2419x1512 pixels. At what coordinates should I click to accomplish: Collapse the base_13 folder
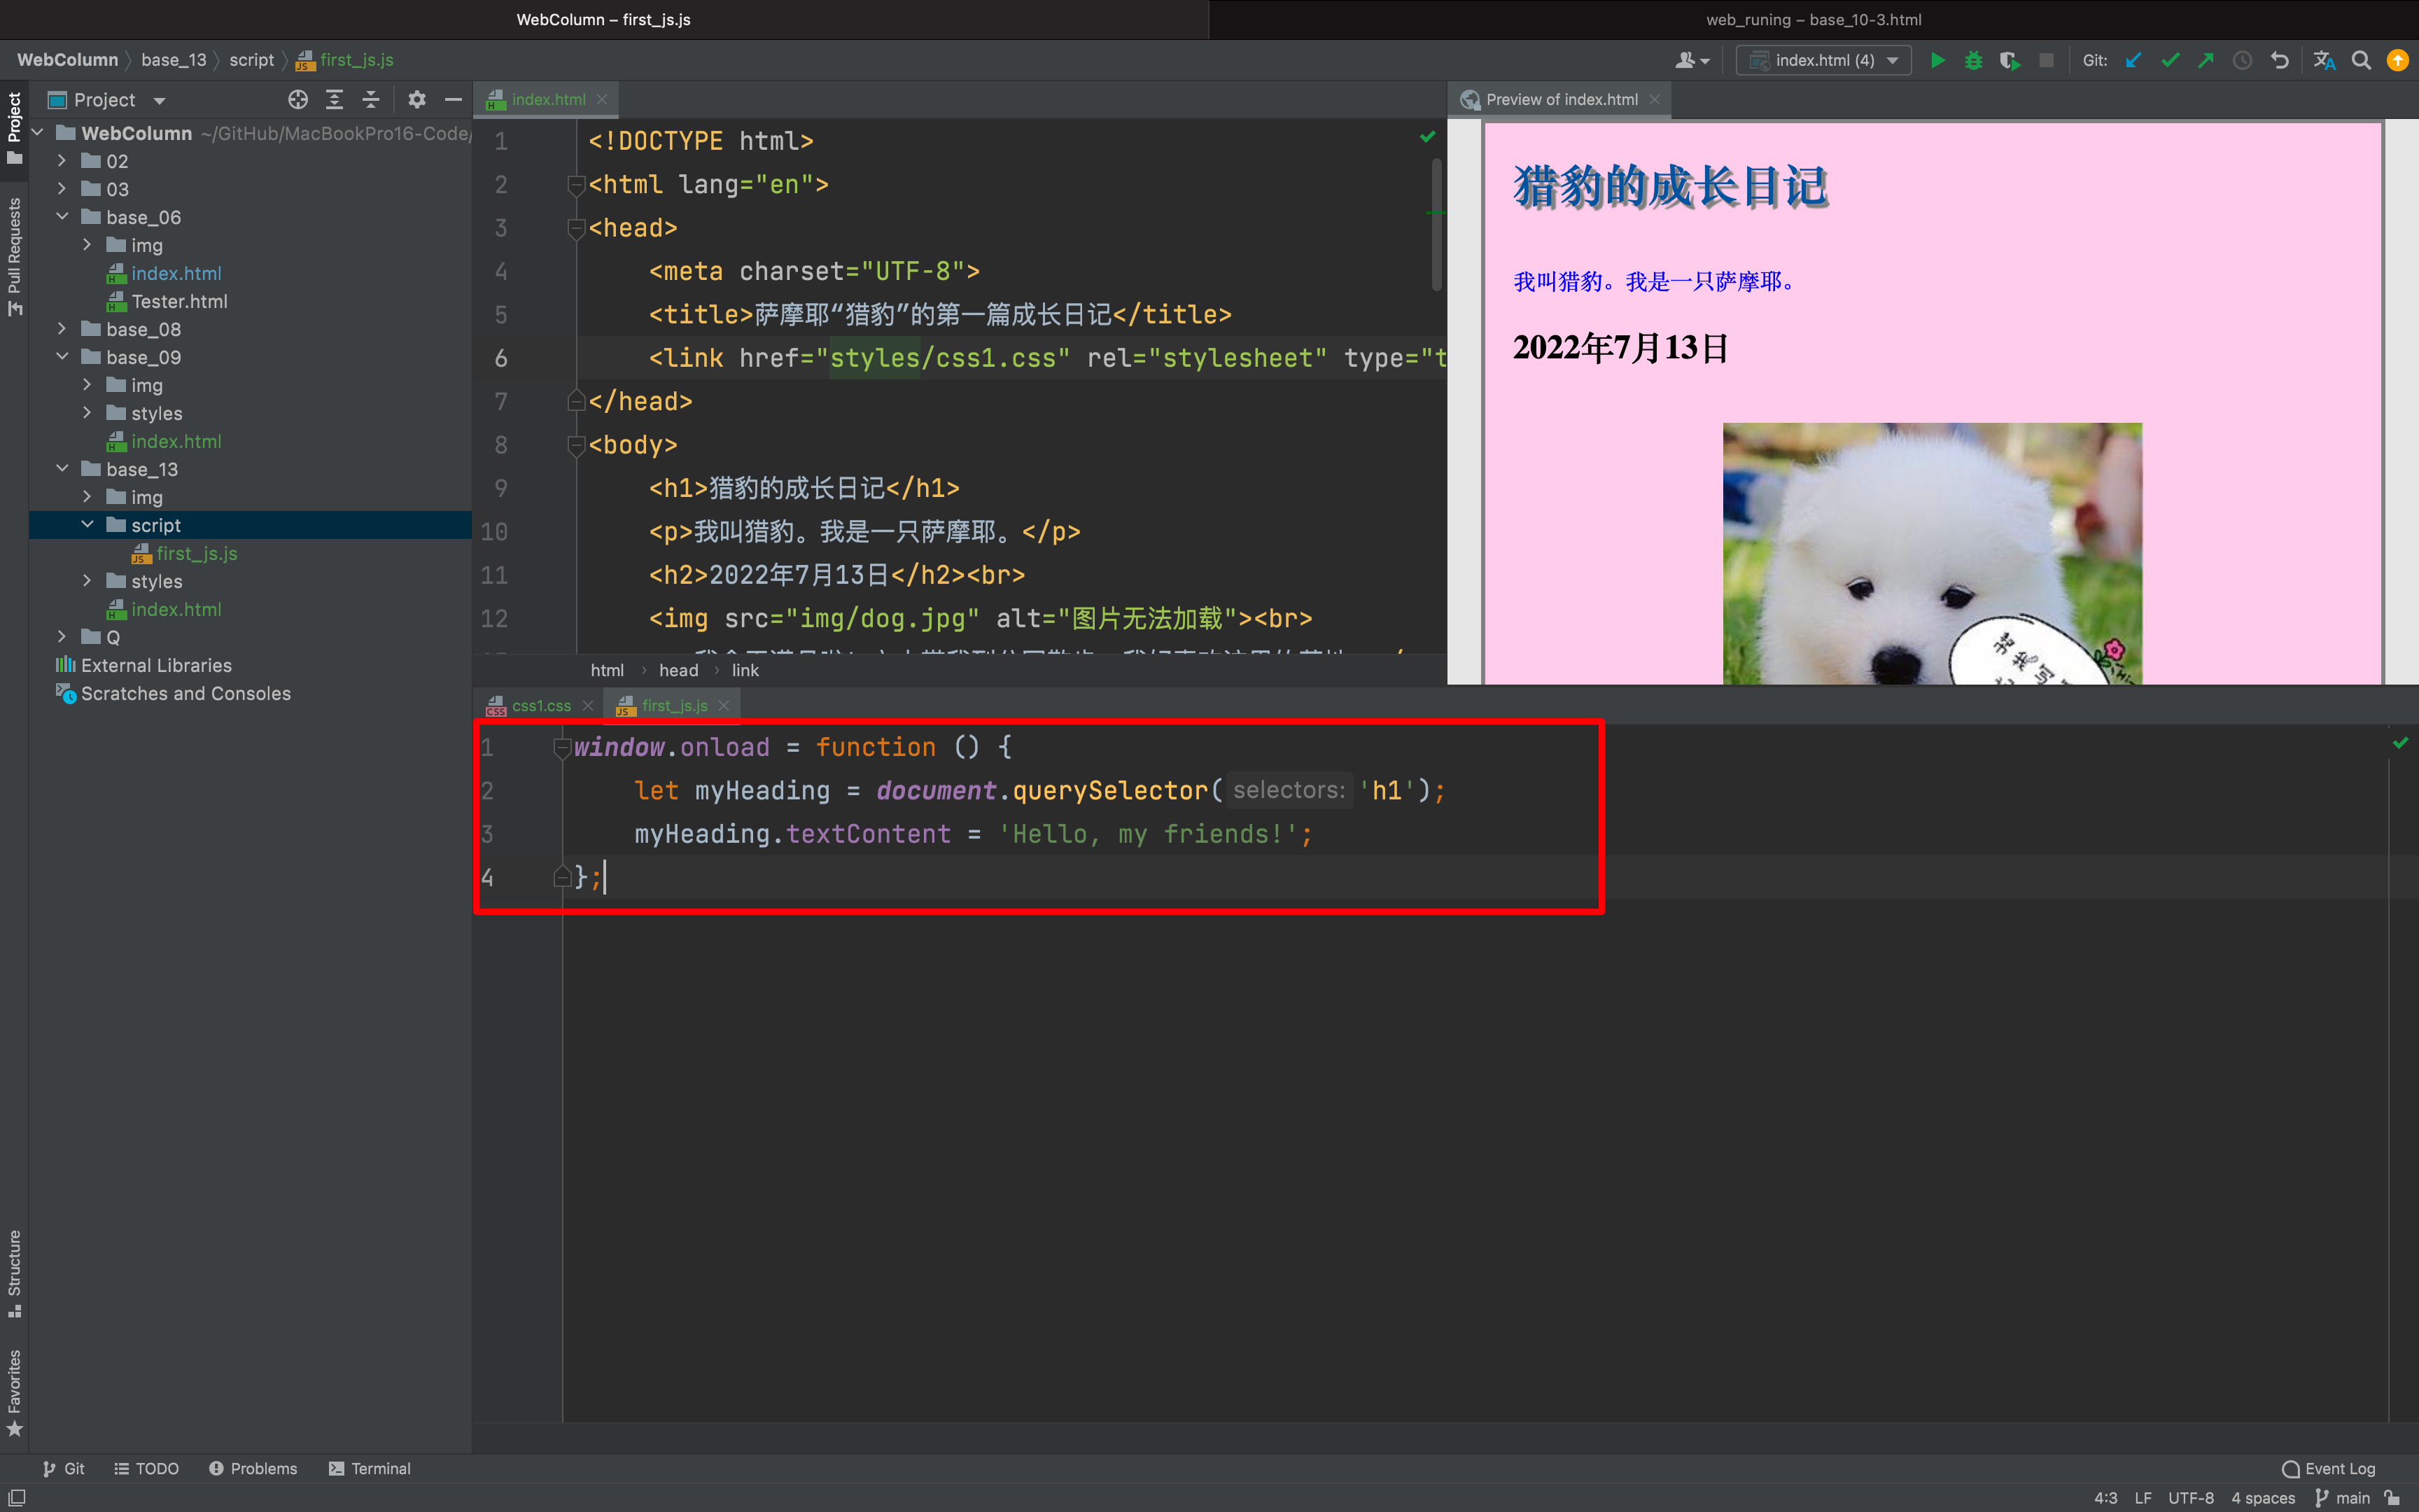coord(62,468)
